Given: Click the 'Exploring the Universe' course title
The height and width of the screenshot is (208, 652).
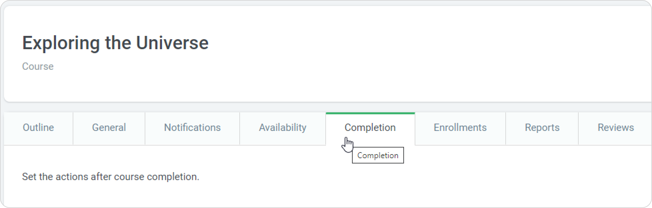Looking at the screenshot, I should 115,43.
